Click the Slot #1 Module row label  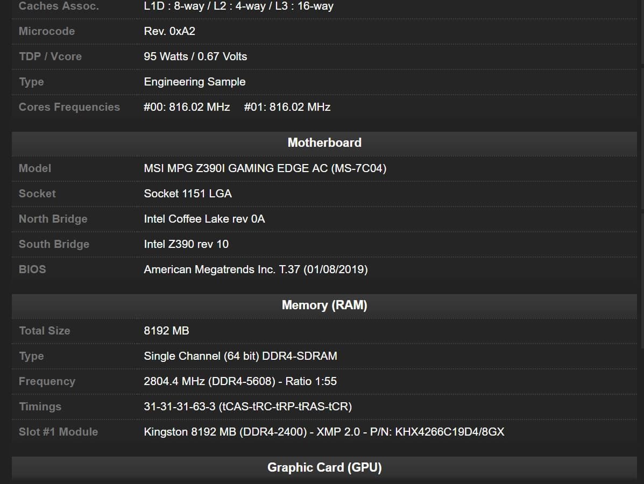(58, 431)
